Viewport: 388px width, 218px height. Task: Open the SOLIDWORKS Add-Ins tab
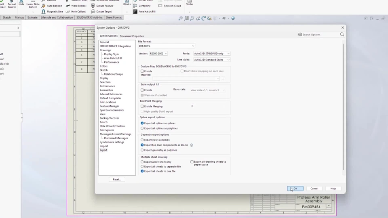[x=89, y=17]
